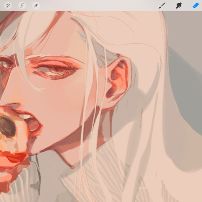Screen dimensions: 202x202
Task: Open the Adjustments magic wand menu
Action: [8, 6]
